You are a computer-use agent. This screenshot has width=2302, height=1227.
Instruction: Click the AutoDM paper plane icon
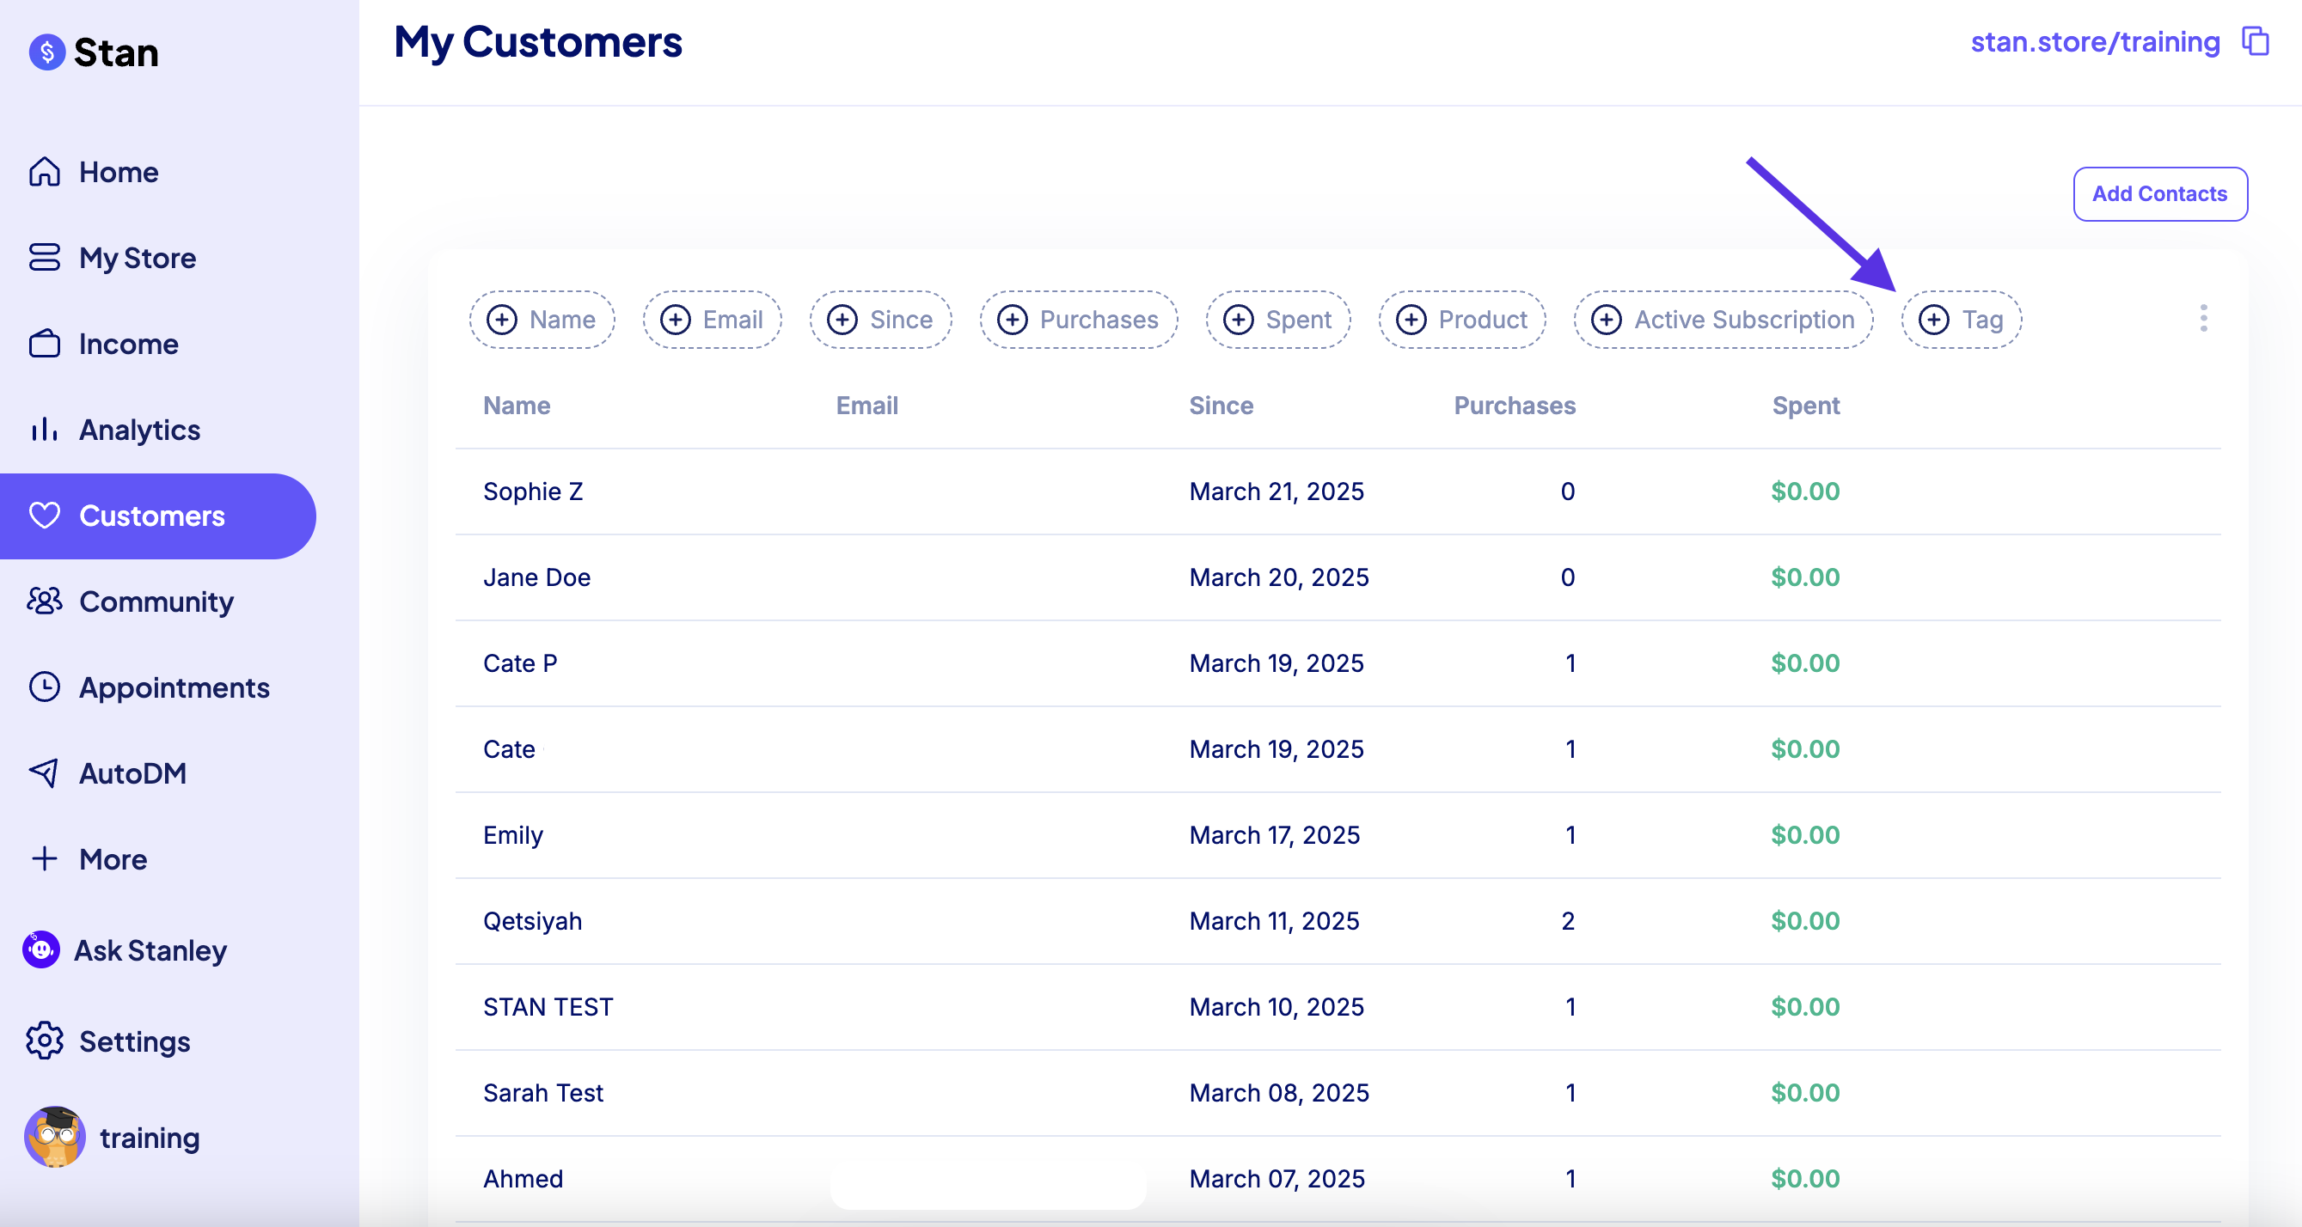pyautogui.click(x=45, y=772)
